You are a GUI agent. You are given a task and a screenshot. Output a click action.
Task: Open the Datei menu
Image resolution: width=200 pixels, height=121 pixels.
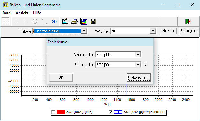pos(7,13)
